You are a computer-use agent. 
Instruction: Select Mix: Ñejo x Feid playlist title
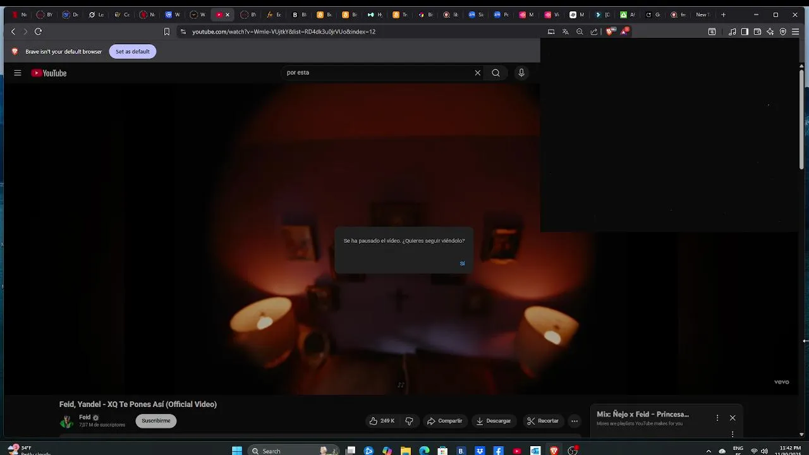[643, 415]
